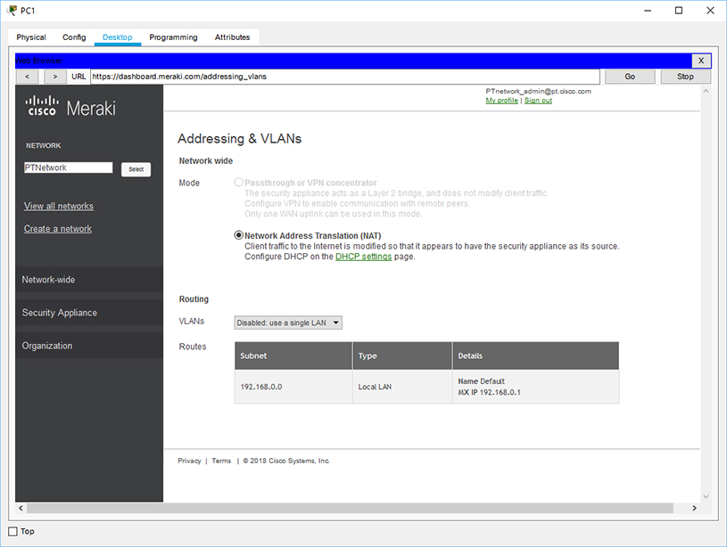Click the horizontal scrollbar right arrow
This screenshot has height=547, width=727.
coord(694,508)
